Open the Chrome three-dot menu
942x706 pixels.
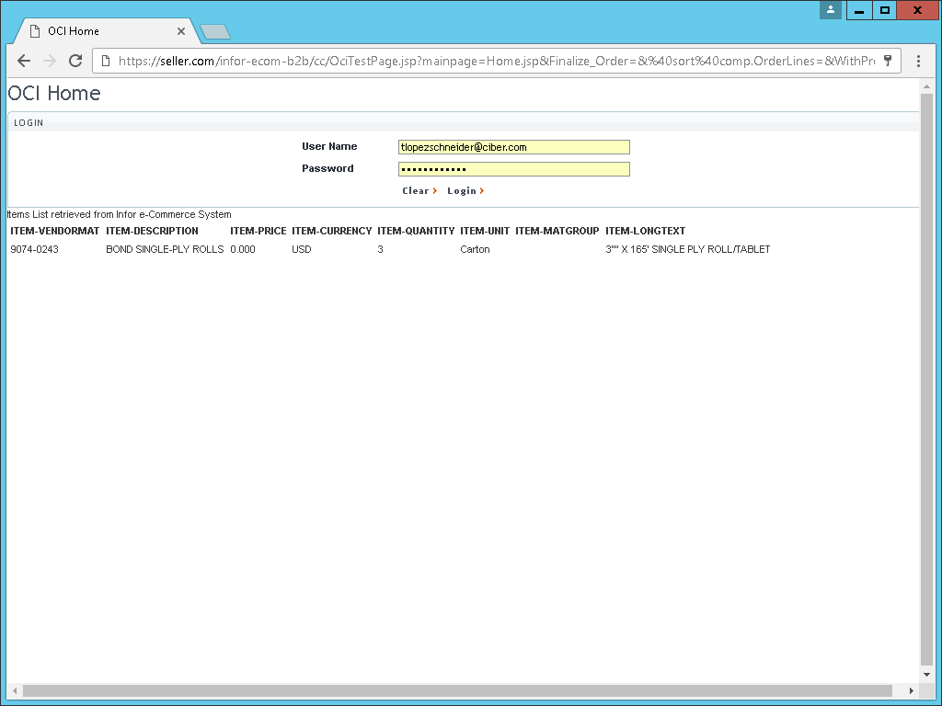(918, 61)
